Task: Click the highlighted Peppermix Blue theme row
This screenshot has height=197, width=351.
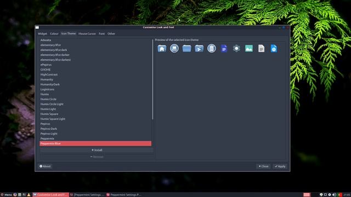Action: (95, 143)
